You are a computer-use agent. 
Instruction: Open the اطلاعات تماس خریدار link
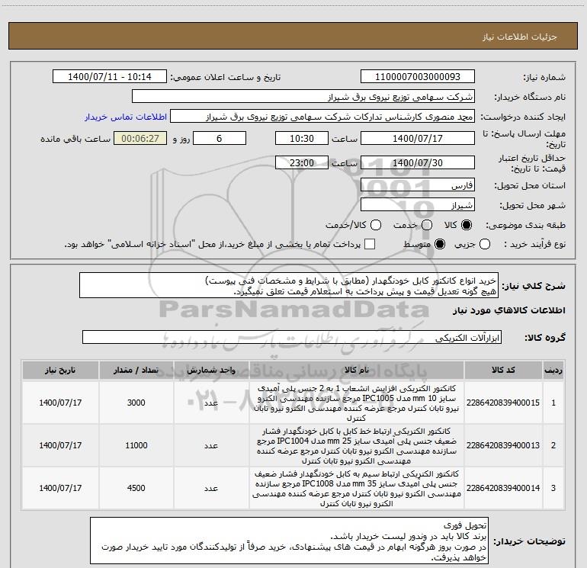126,117
